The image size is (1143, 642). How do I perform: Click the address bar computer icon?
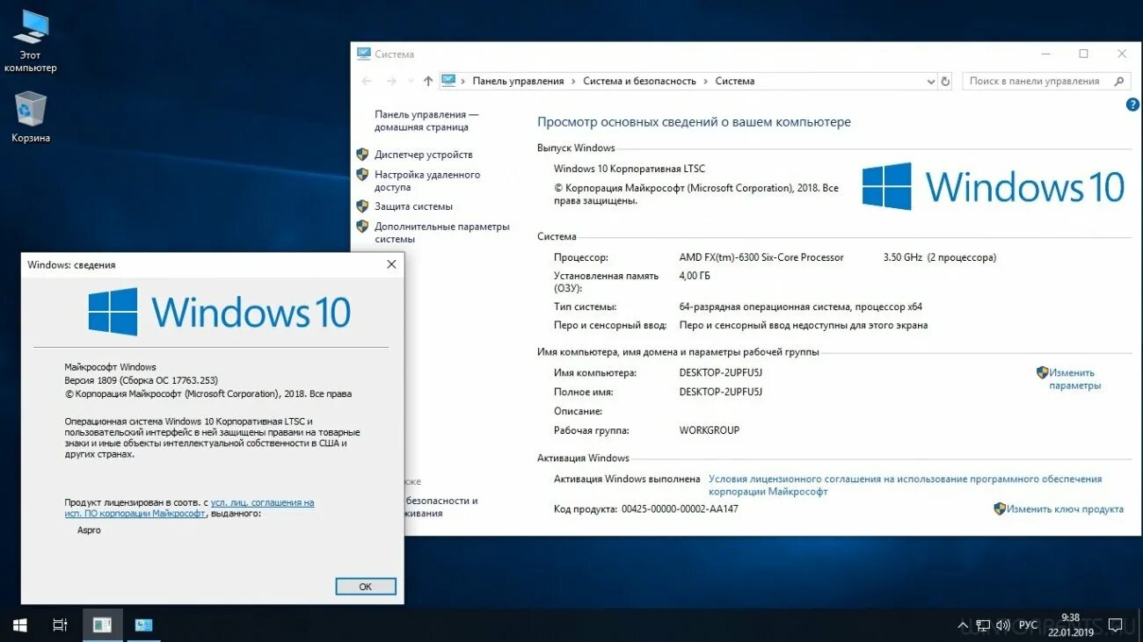pos(448,81)
